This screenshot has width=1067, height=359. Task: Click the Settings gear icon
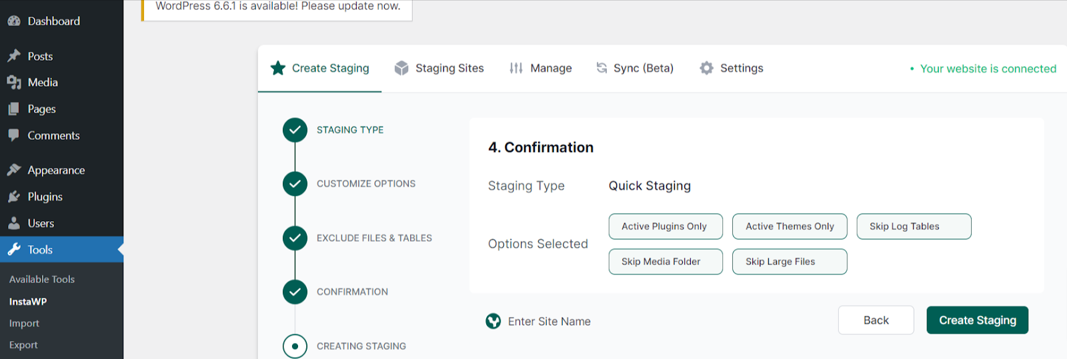[x=707, y=68]
